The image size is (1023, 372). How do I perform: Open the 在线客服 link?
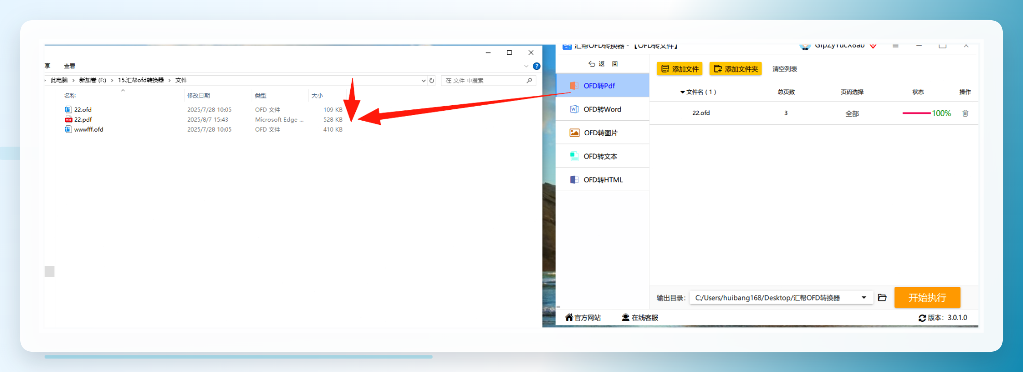pyautogui.click(x=640, y=318)
